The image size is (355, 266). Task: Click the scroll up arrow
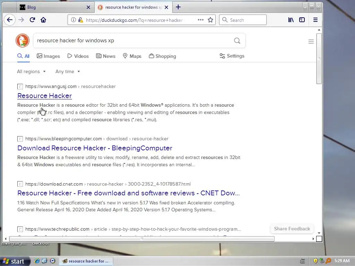[x=319, y=30]
